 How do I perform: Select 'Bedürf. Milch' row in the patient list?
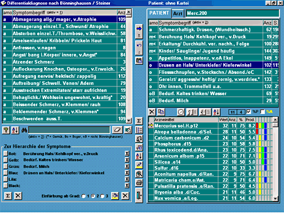click(213, 101)
